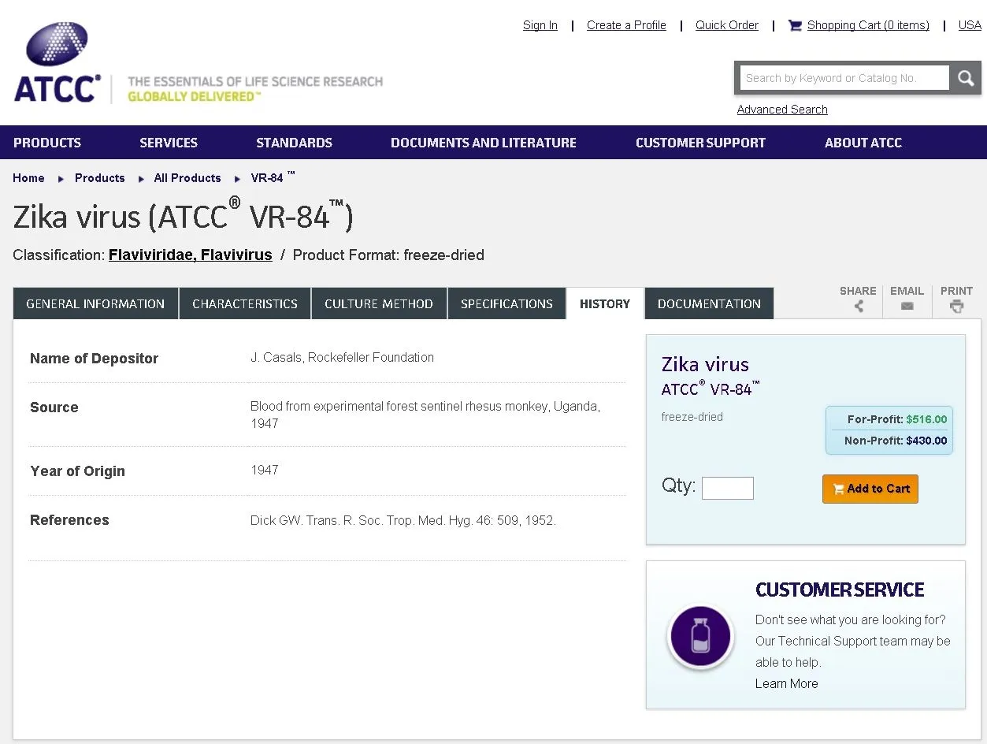Viewport: 987px width, 744px height.
Task: Click the magnifying glass search button
Action: click(x=966, y=78)
